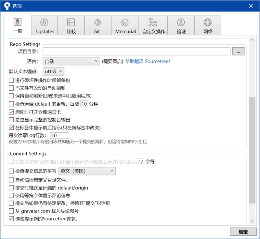Enable 检查远端 default 的更新 checkbox

click(x=11, y=104)
